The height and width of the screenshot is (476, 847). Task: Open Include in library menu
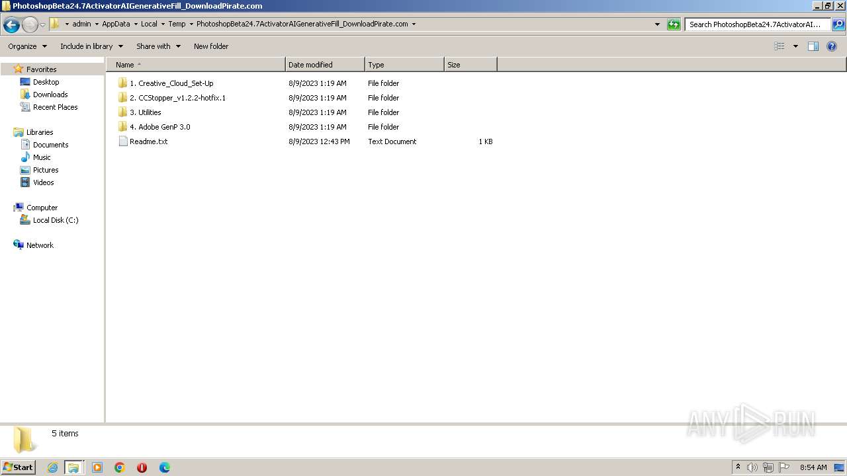point(91,46)
